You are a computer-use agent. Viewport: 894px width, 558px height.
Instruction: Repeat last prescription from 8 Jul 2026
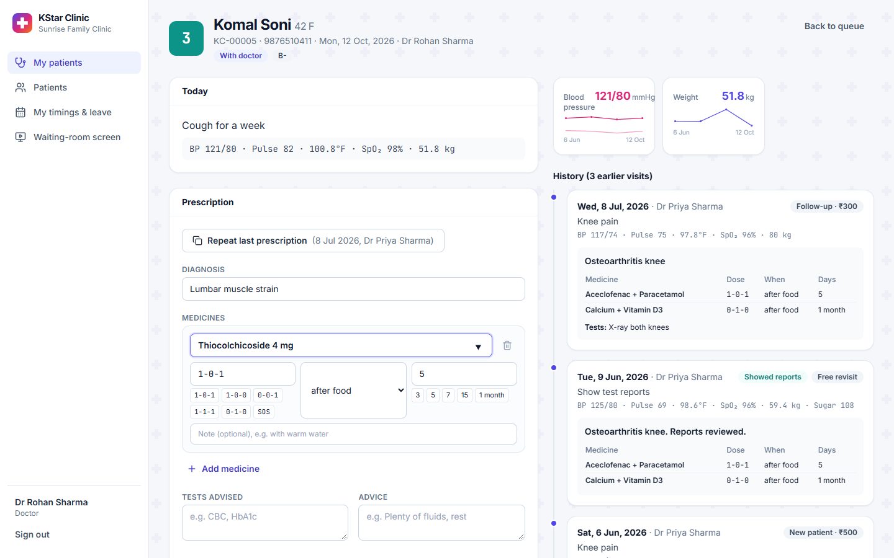tap(313, 241)
